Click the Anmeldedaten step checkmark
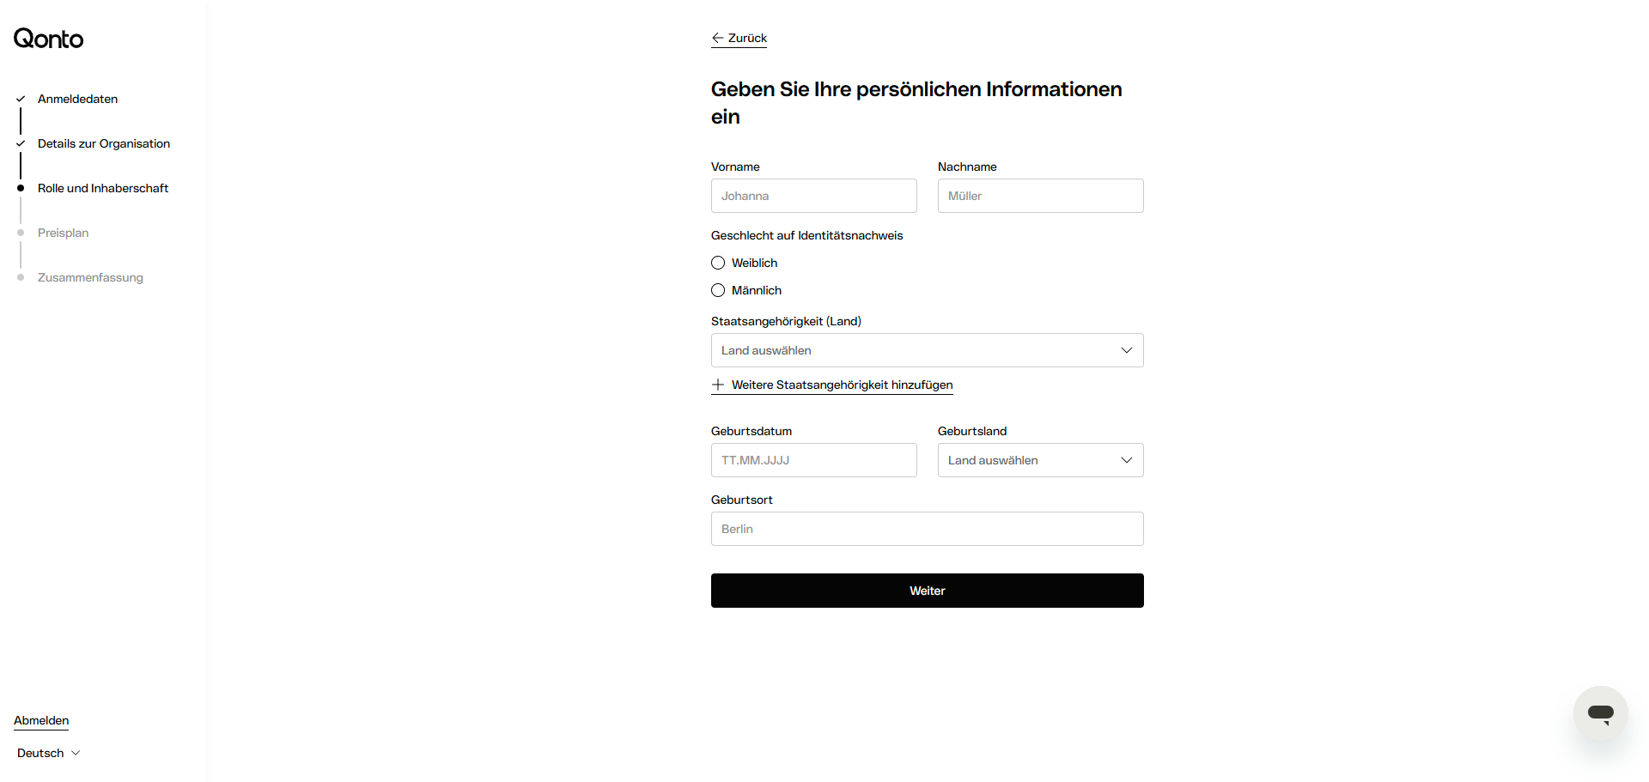The height and width of the screenshot is (782, 1649). (x=21, y=99)
